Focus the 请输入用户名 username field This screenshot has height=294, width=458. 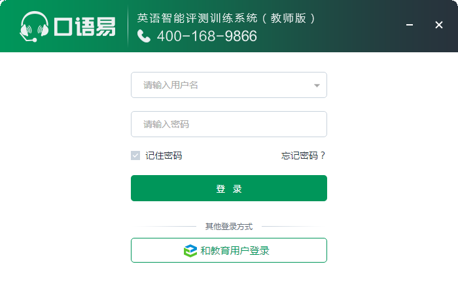(222, 85)
